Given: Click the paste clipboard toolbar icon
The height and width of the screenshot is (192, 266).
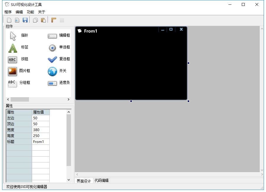Looking at the screenshot, I should 43,20.
